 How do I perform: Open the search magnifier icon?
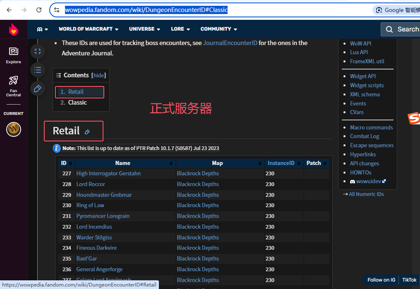tap(389, 29)
